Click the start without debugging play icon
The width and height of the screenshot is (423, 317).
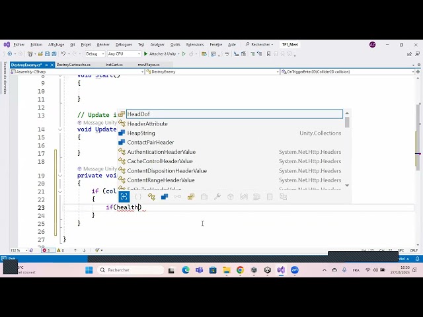pos(184,54)
